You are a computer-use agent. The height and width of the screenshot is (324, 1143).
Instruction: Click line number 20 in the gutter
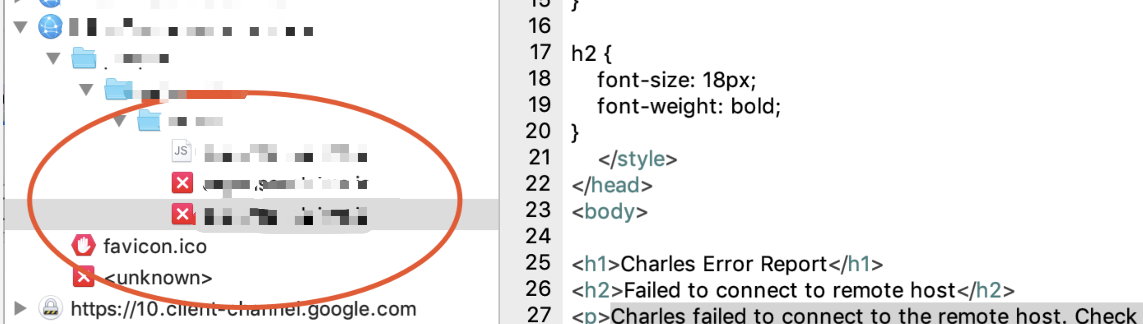click(538, 130)
